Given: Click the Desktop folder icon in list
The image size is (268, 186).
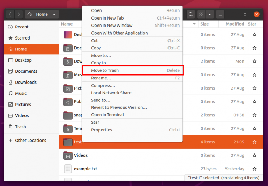Looking at the screenshot, I should [68, 35].
